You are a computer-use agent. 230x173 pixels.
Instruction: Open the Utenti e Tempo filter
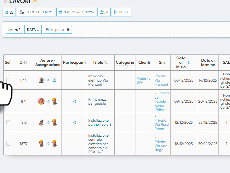point(36,12)
